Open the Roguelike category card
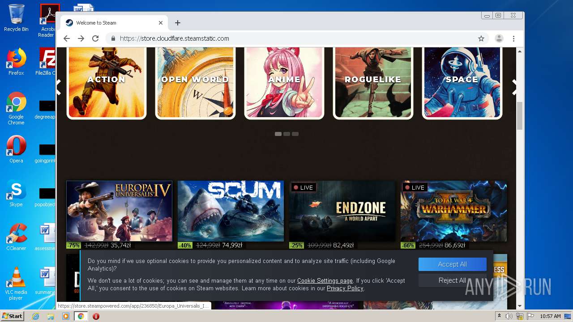Screen dimensions: 573x322 click(x=373, y=83)
